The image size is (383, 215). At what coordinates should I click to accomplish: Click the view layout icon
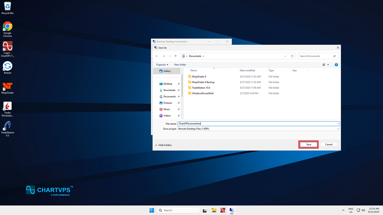tap(324, 65)
